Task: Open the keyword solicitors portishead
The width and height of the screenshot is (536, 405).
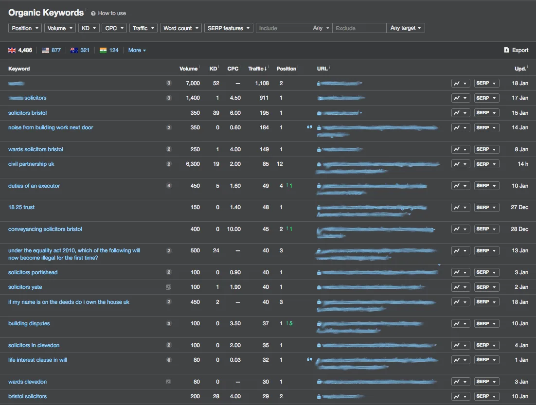Action: coord(33,272)
